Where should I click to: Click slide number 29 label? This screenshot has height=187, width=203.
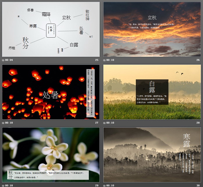point(97,185)
